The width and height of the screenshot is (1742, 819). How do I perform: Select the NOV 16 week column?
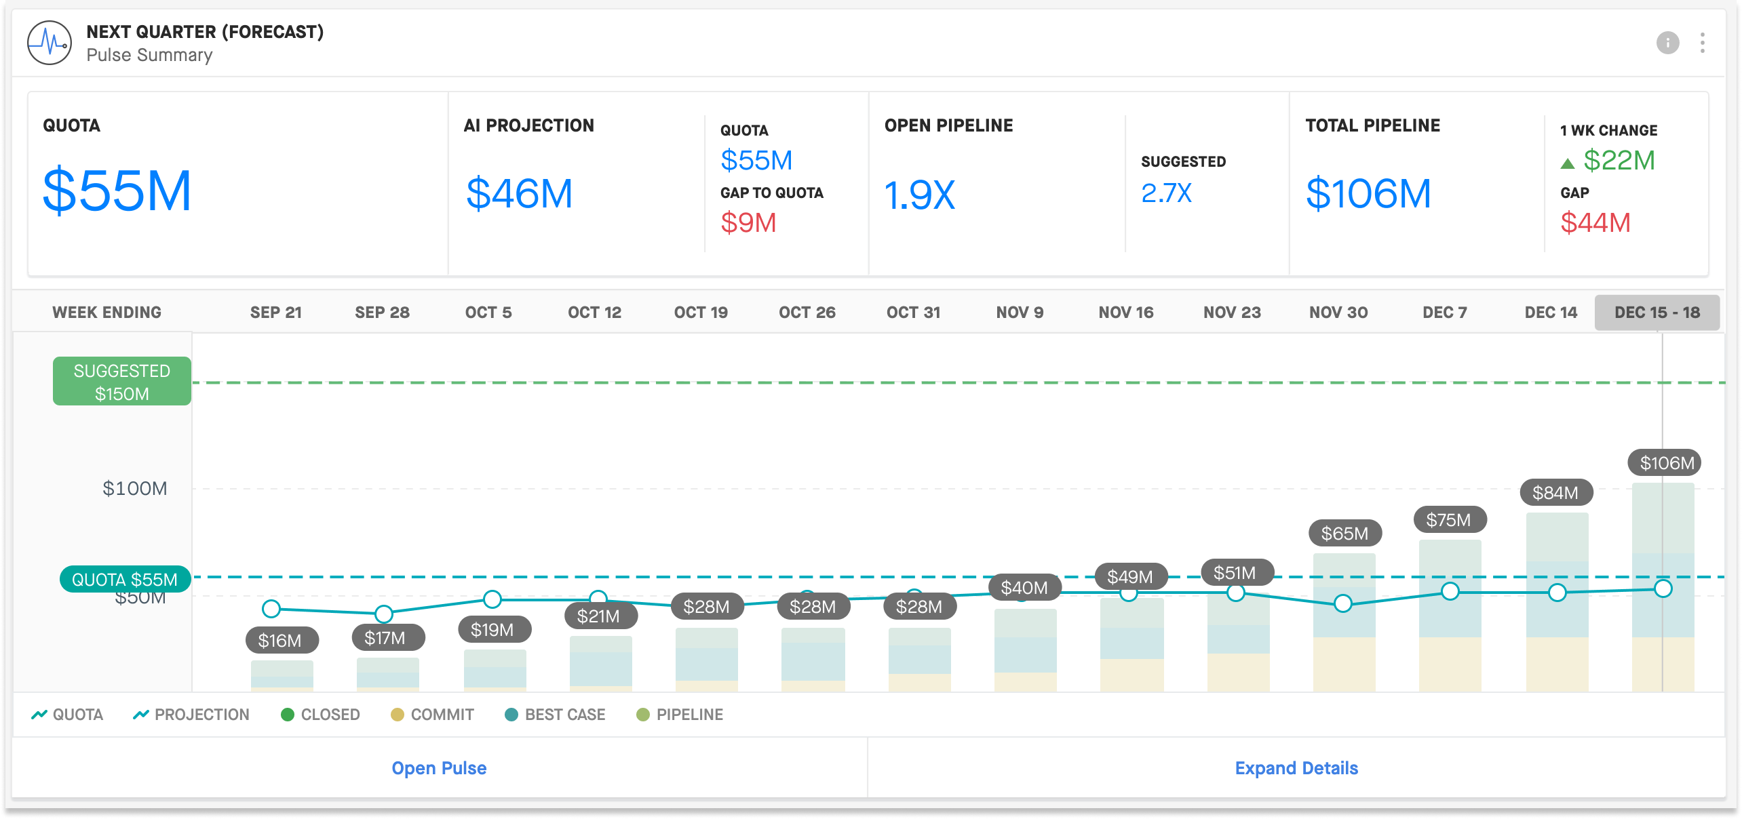(x=1126, y=313)
